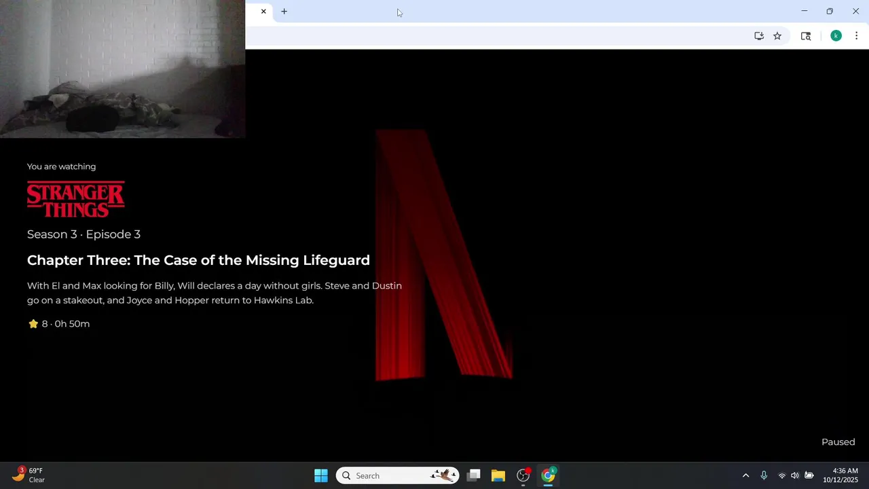This screenshot has width=869, height=489.
Task: Restore down the Chrome window
Action: pos(830,11)
